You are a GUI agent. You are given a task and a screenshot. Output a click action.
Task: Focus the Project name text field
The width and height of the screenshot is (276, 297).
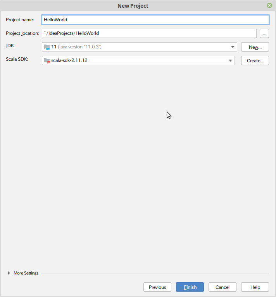(x=155, y=20)
